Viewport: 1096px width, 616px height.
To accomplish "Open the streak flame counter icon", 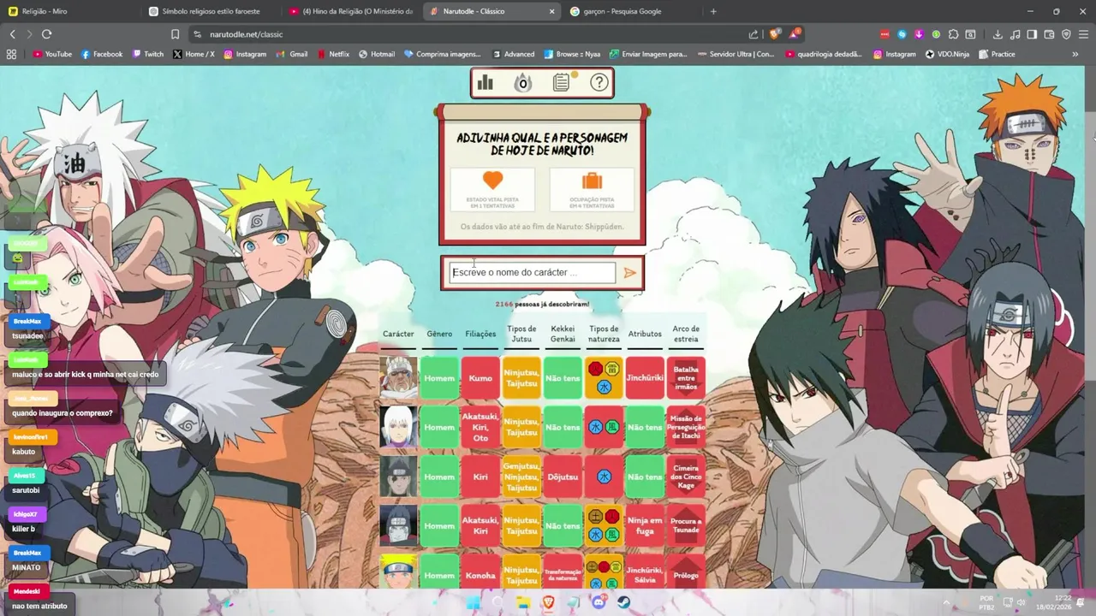I will (522, 82).
